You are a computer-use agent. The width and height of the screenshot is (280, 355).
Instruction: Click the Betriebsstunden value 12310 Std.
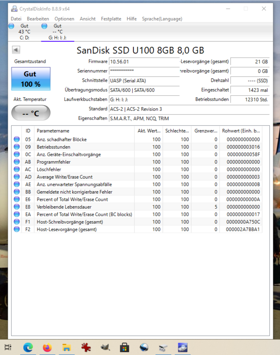[250, 100]
